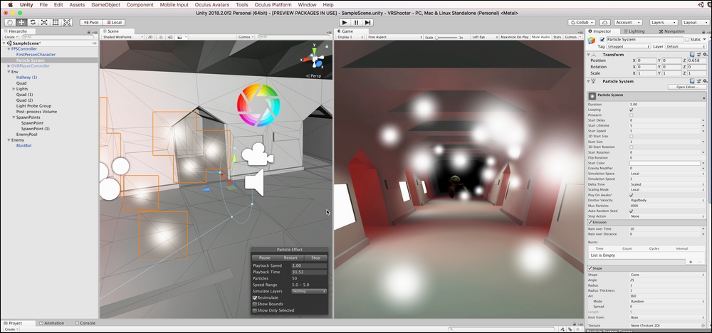Open the Shaded Wireframe draw mode dropdown
Image resolution: width=712 pixels, height=333 pixels.
[122, 37]
